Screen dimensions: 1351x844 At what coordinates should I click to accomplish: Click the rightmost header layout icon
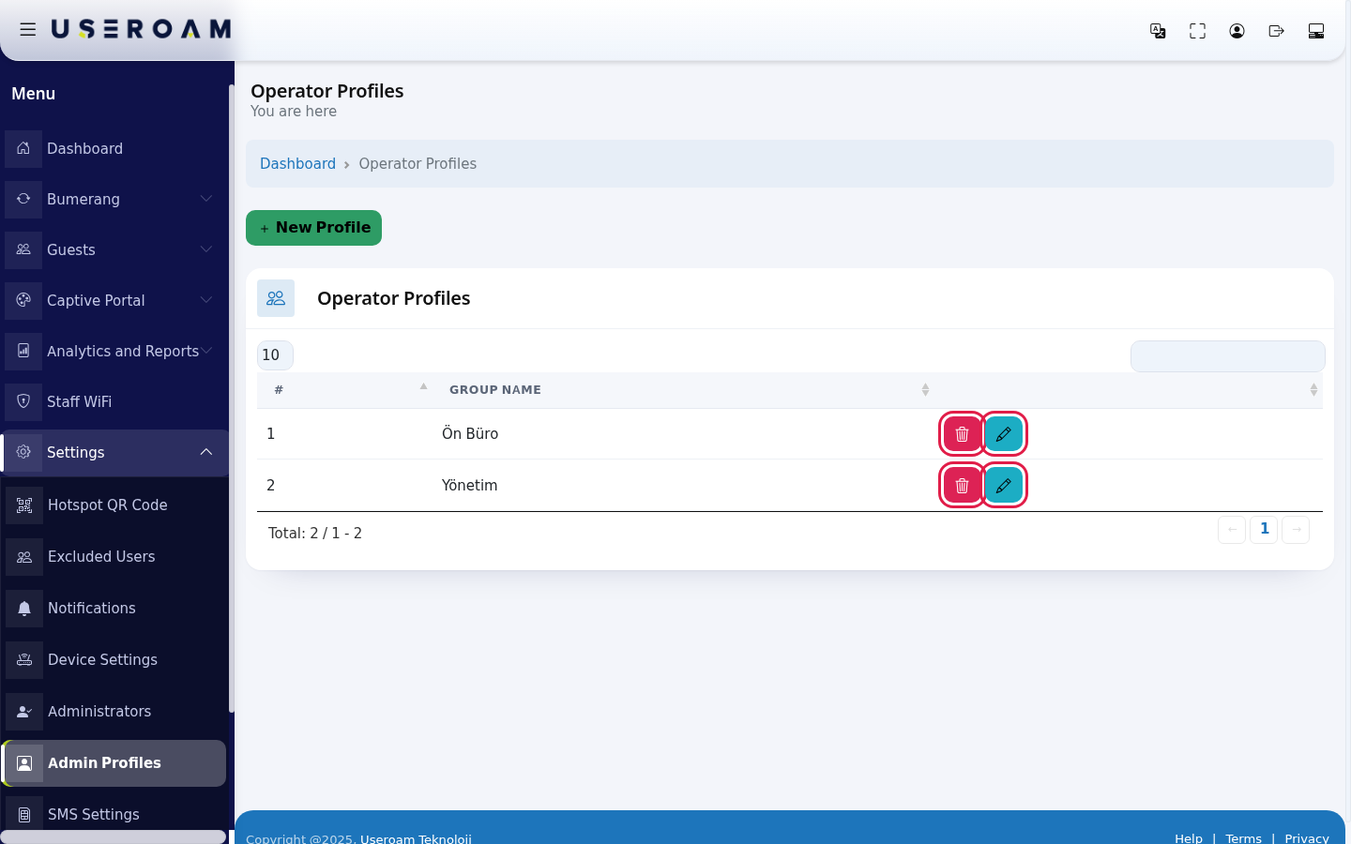tap(1315, 31)
